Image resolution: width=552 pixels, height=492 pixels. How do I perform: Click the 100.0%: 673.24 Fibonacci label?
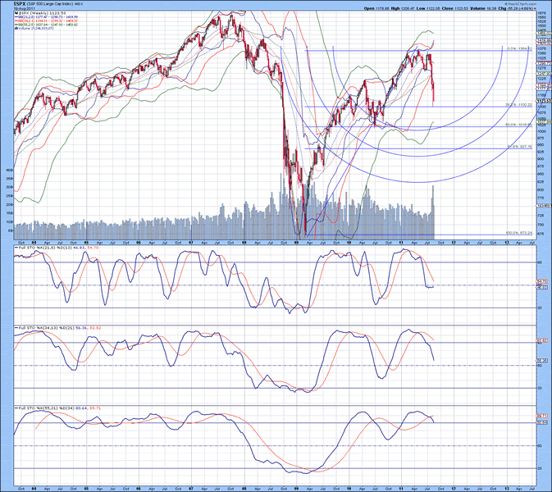coord(519,233)
